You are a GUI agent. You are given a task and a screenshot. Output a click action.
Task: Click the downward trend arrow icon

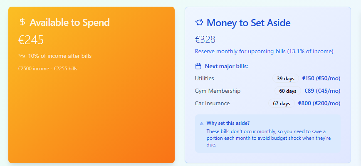point(22,56)
